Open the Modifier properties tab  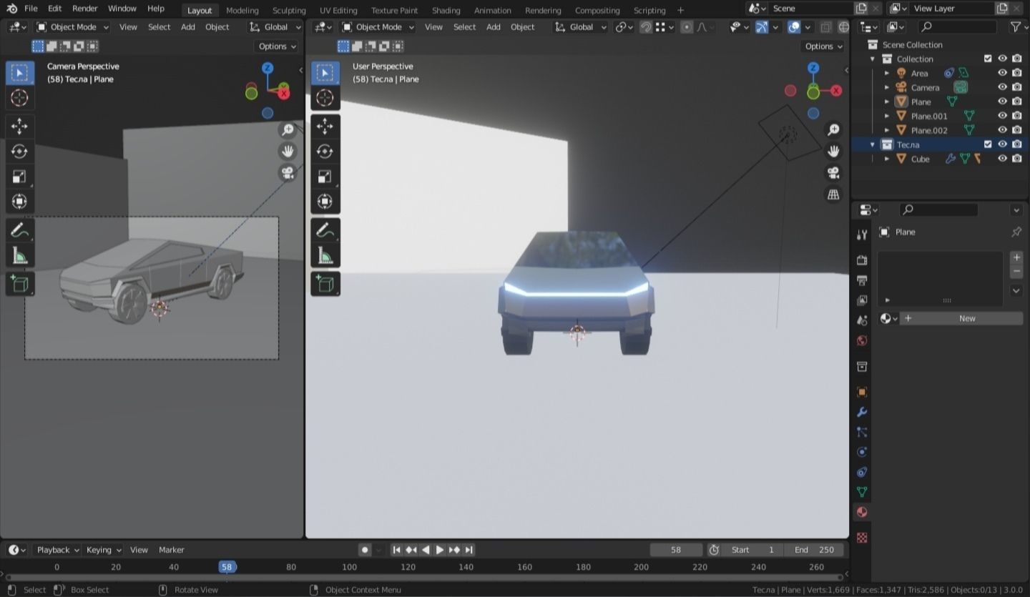(x=862, y=412)
